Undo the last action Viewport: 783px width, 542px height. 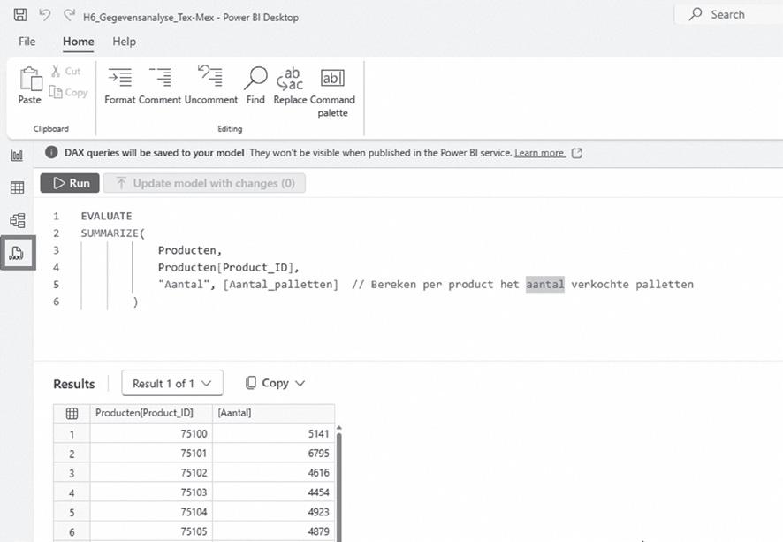click(x=45, y=15)
